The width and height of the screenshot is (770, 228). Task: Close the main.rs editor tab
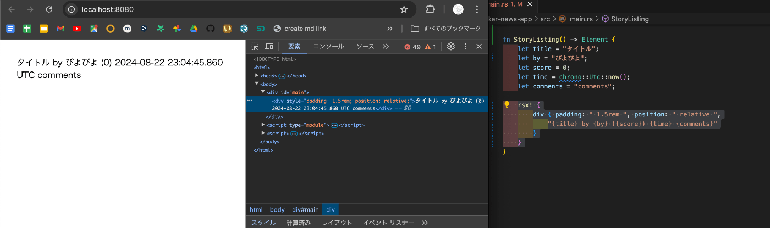click(x=530, y=4)
